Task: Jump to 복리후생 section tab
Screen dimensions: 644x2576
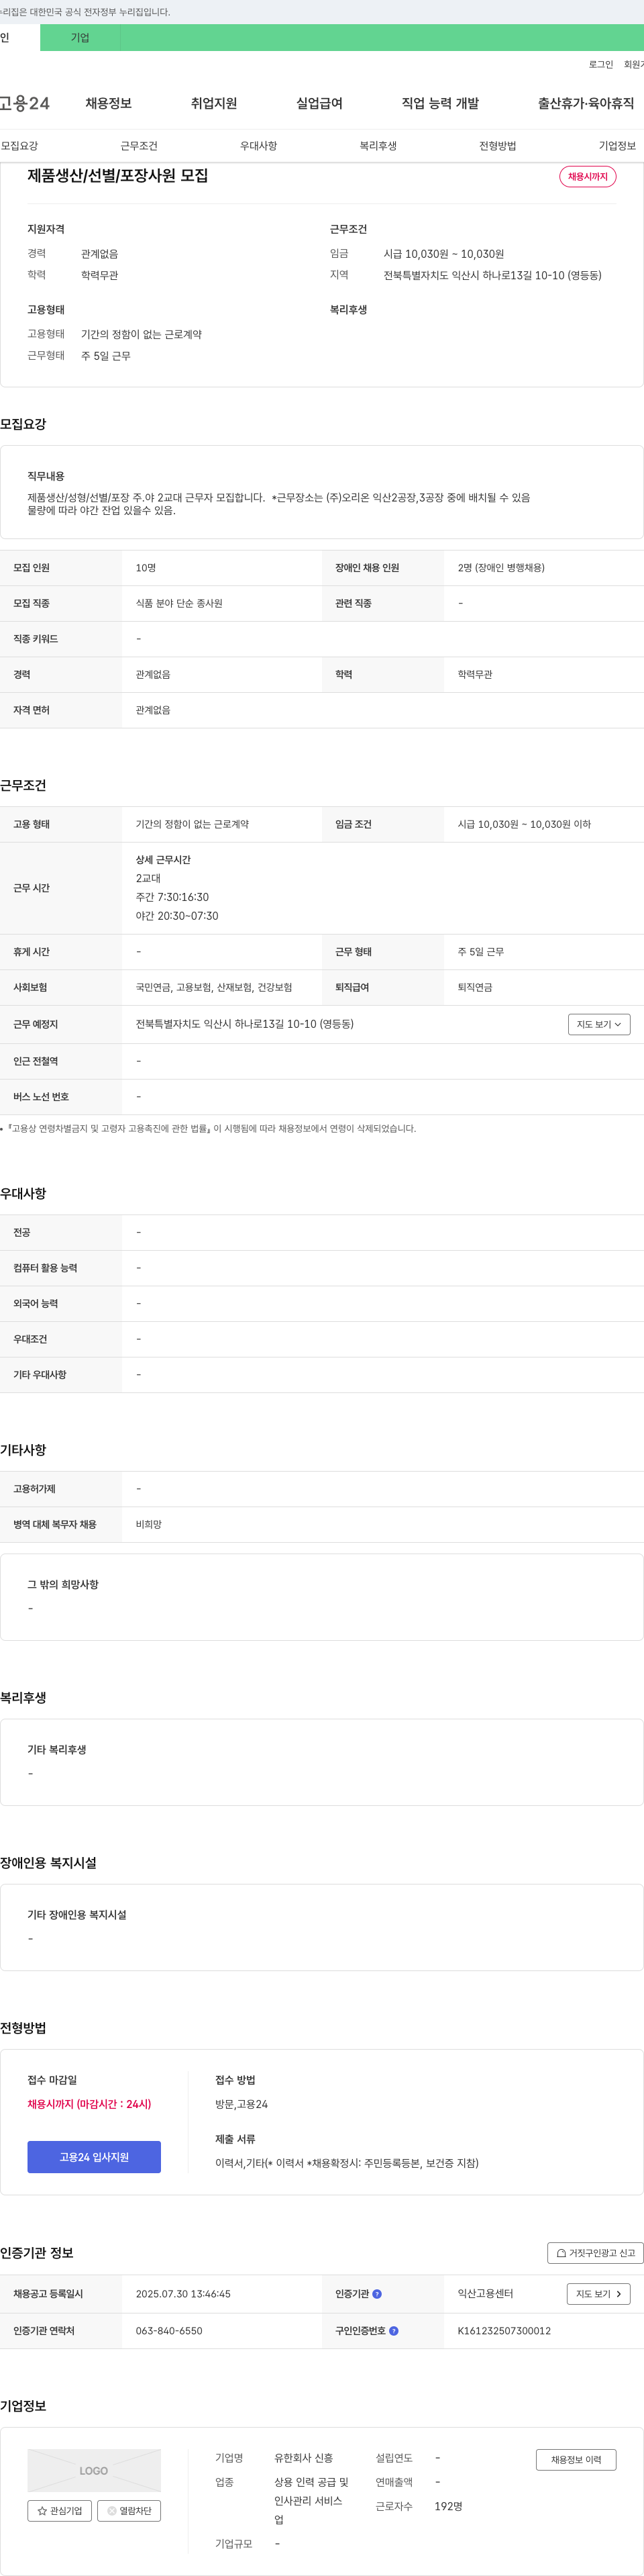Action: point(378,146)
